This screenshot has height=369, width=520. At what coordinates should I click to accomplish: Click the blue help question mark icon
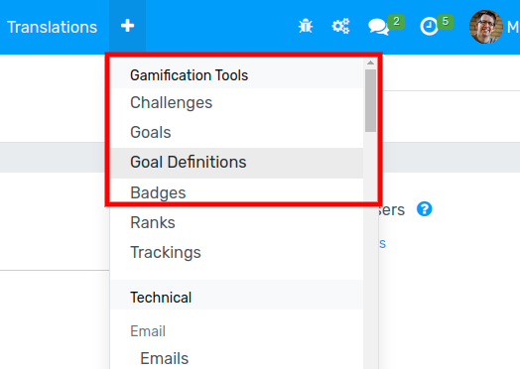[x=424, y=209]
